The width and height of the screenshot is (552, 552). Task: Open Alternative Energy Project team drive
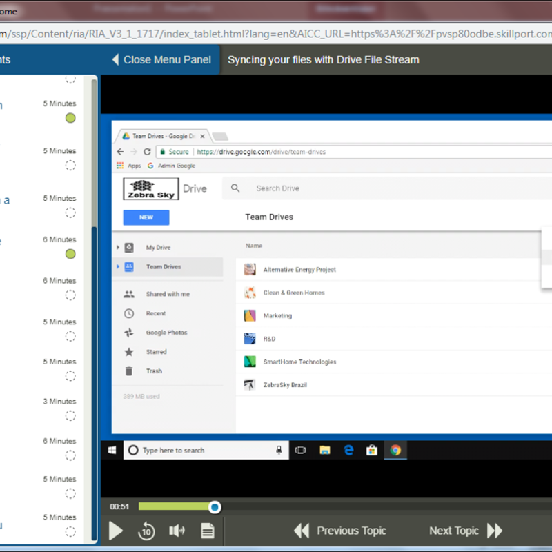pyautogui.click(x=299, y=270)
